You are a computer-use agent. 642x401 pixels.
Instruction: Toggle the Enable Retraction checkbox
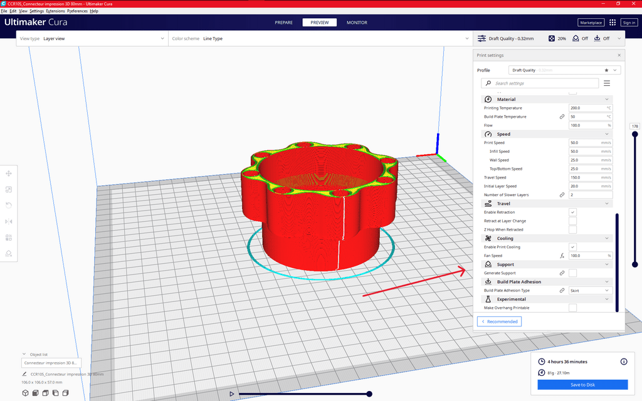click(572, 212)
